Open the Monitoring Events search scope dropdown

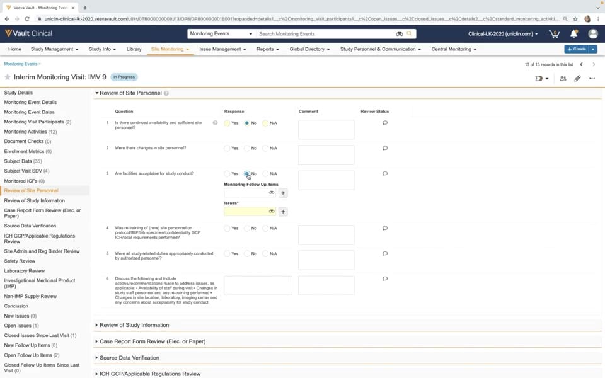[221, 34]
